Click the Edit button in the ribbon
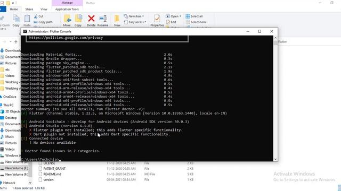The width and height of the screenshot is (341, 191). click(171, 22)
